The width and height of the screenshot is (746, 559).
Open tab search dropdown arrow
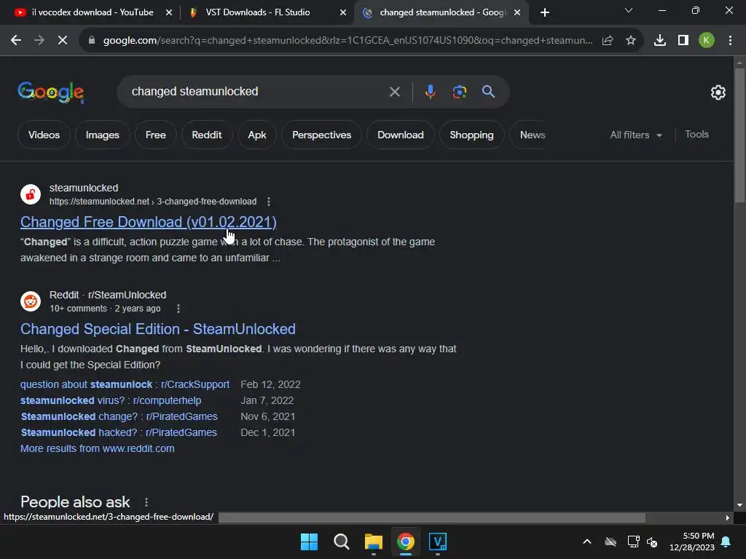pyautogui.click(x=629, y=10)
